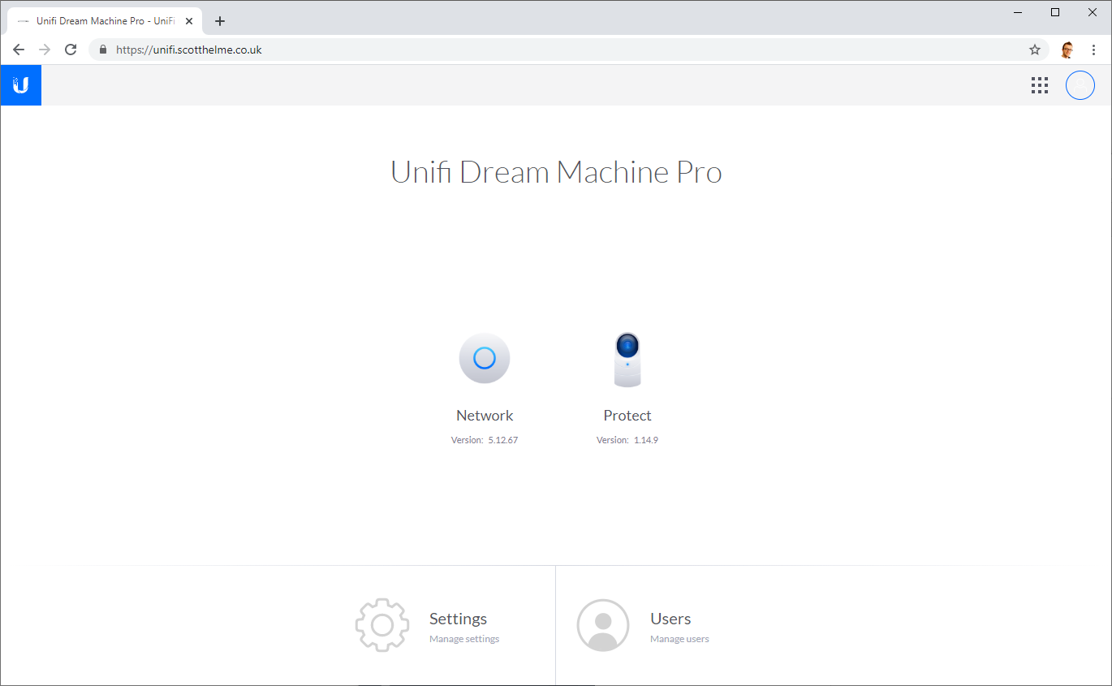Reload the current page

click(71, 50)
